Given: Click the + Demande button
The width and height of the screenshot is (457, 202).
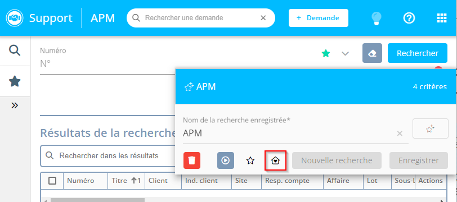Looking at the screenshot, I should point(319,18).
